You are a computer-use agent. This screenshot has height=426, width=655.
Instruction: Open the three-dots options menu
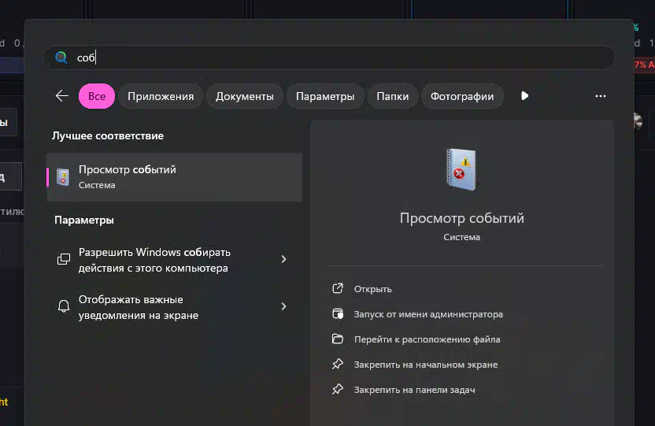[600, 96]
